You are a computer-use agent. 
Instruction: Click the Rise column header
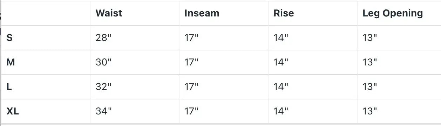[x=284, y=13]
